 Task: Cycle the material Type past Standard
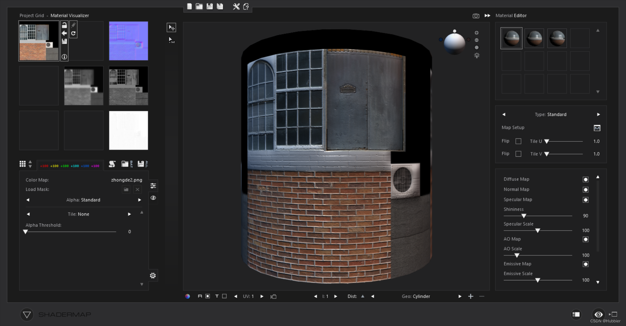click(599, 114)
